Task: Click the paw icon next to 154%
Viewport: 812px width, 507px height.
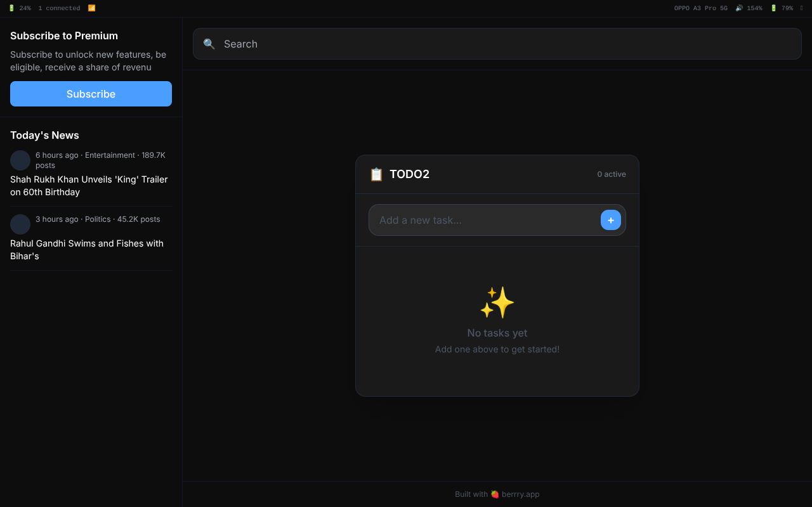Action: click(738, 8)
